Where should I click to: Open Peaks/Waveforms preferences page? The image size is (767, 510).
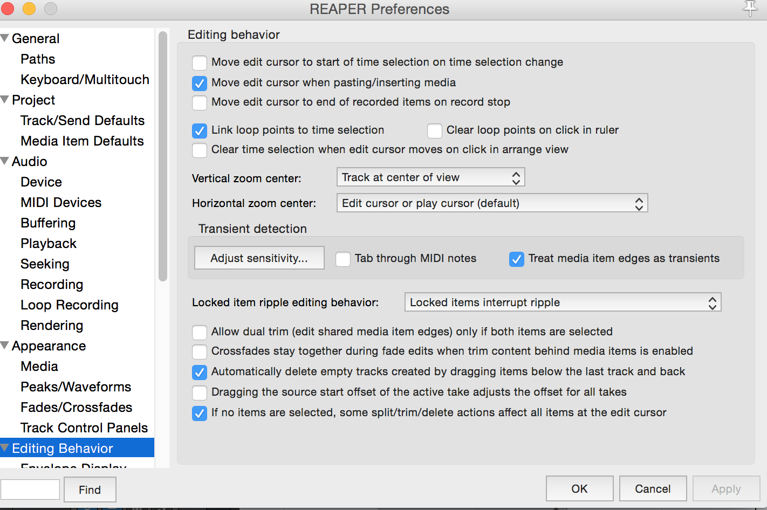76,387
